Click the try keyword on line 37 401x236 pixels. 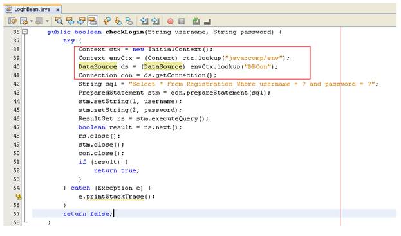tap(69, 41)
